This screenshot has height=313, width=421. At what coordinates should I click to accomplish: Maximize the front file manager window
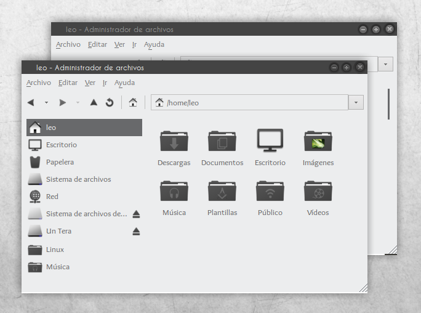click(347, 67)
